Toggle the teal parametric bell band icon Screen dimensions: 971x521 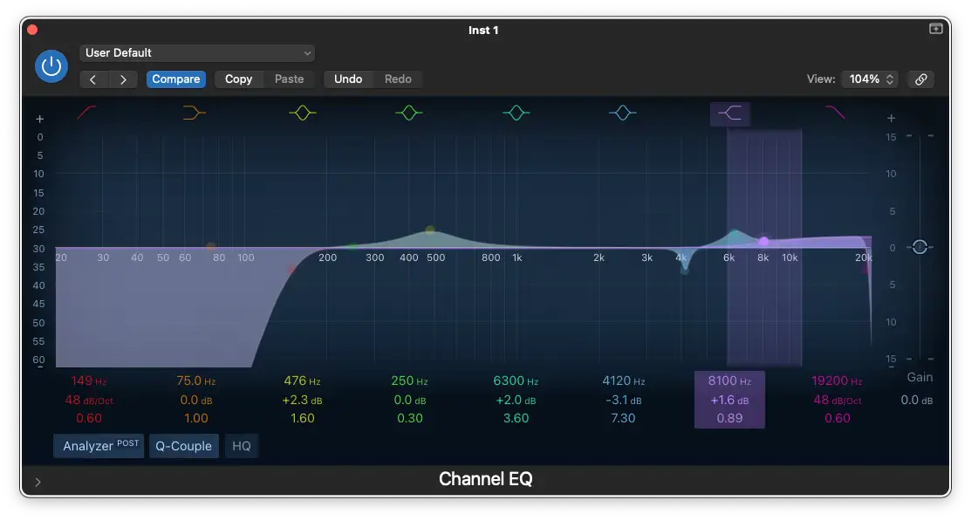[x=516, y=113]
